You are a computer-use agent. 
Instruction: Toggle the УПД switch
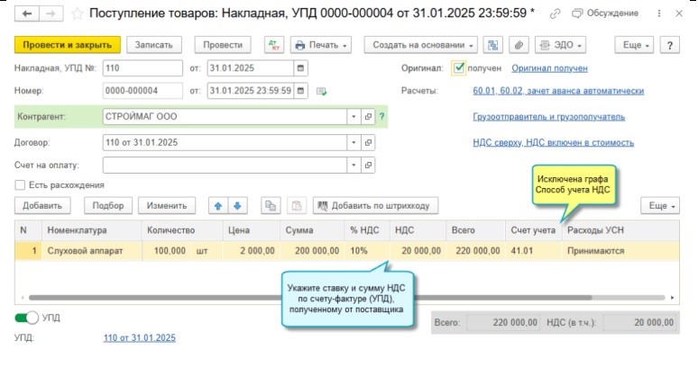pyautogui.click(x=29, y=318)
